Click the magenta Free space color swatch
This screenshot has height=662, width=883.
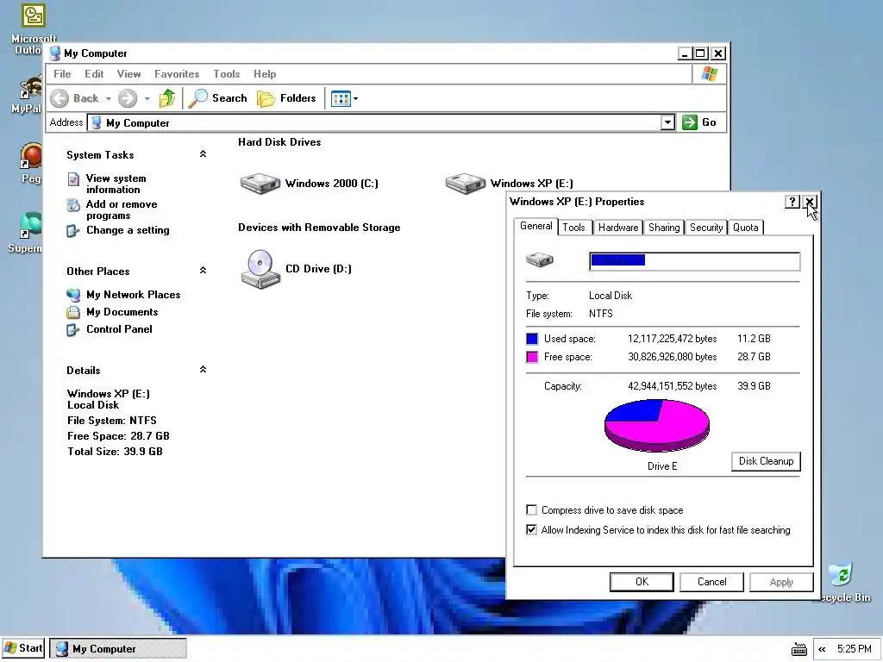pos(531,357)
